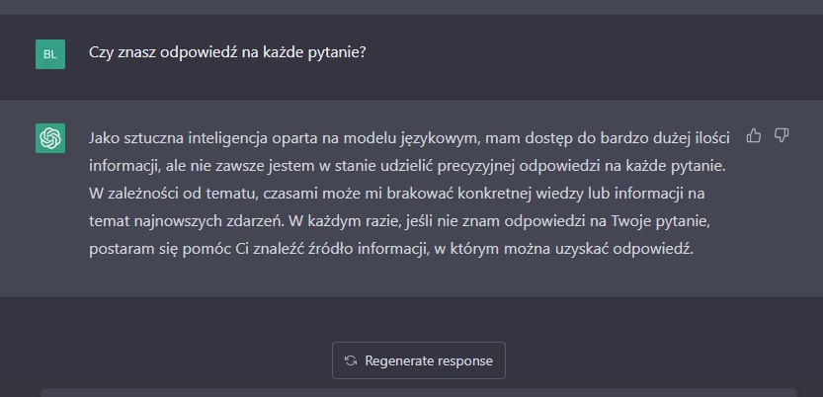This screenshot has height=397, width=823.
Task: Click the line starting "Jako sztuczna inteligencja"
Action: coord(410,136)
